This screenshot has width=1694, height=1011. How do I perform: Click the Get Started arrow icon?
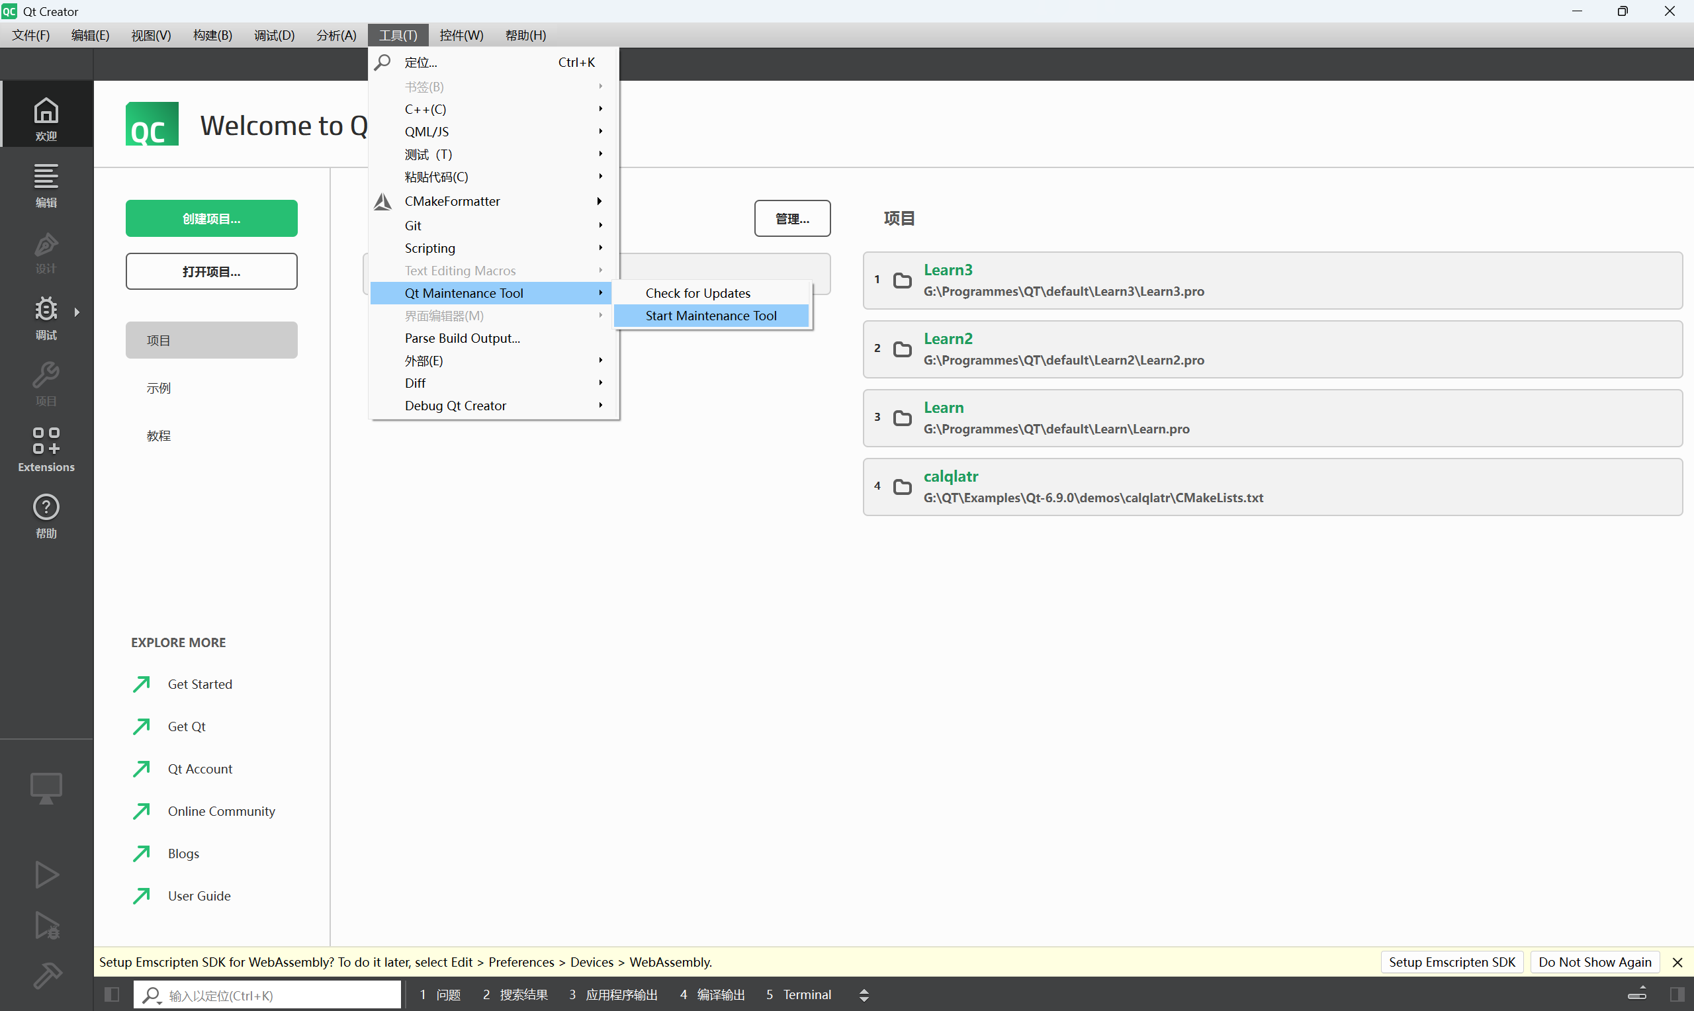point(142,683)
